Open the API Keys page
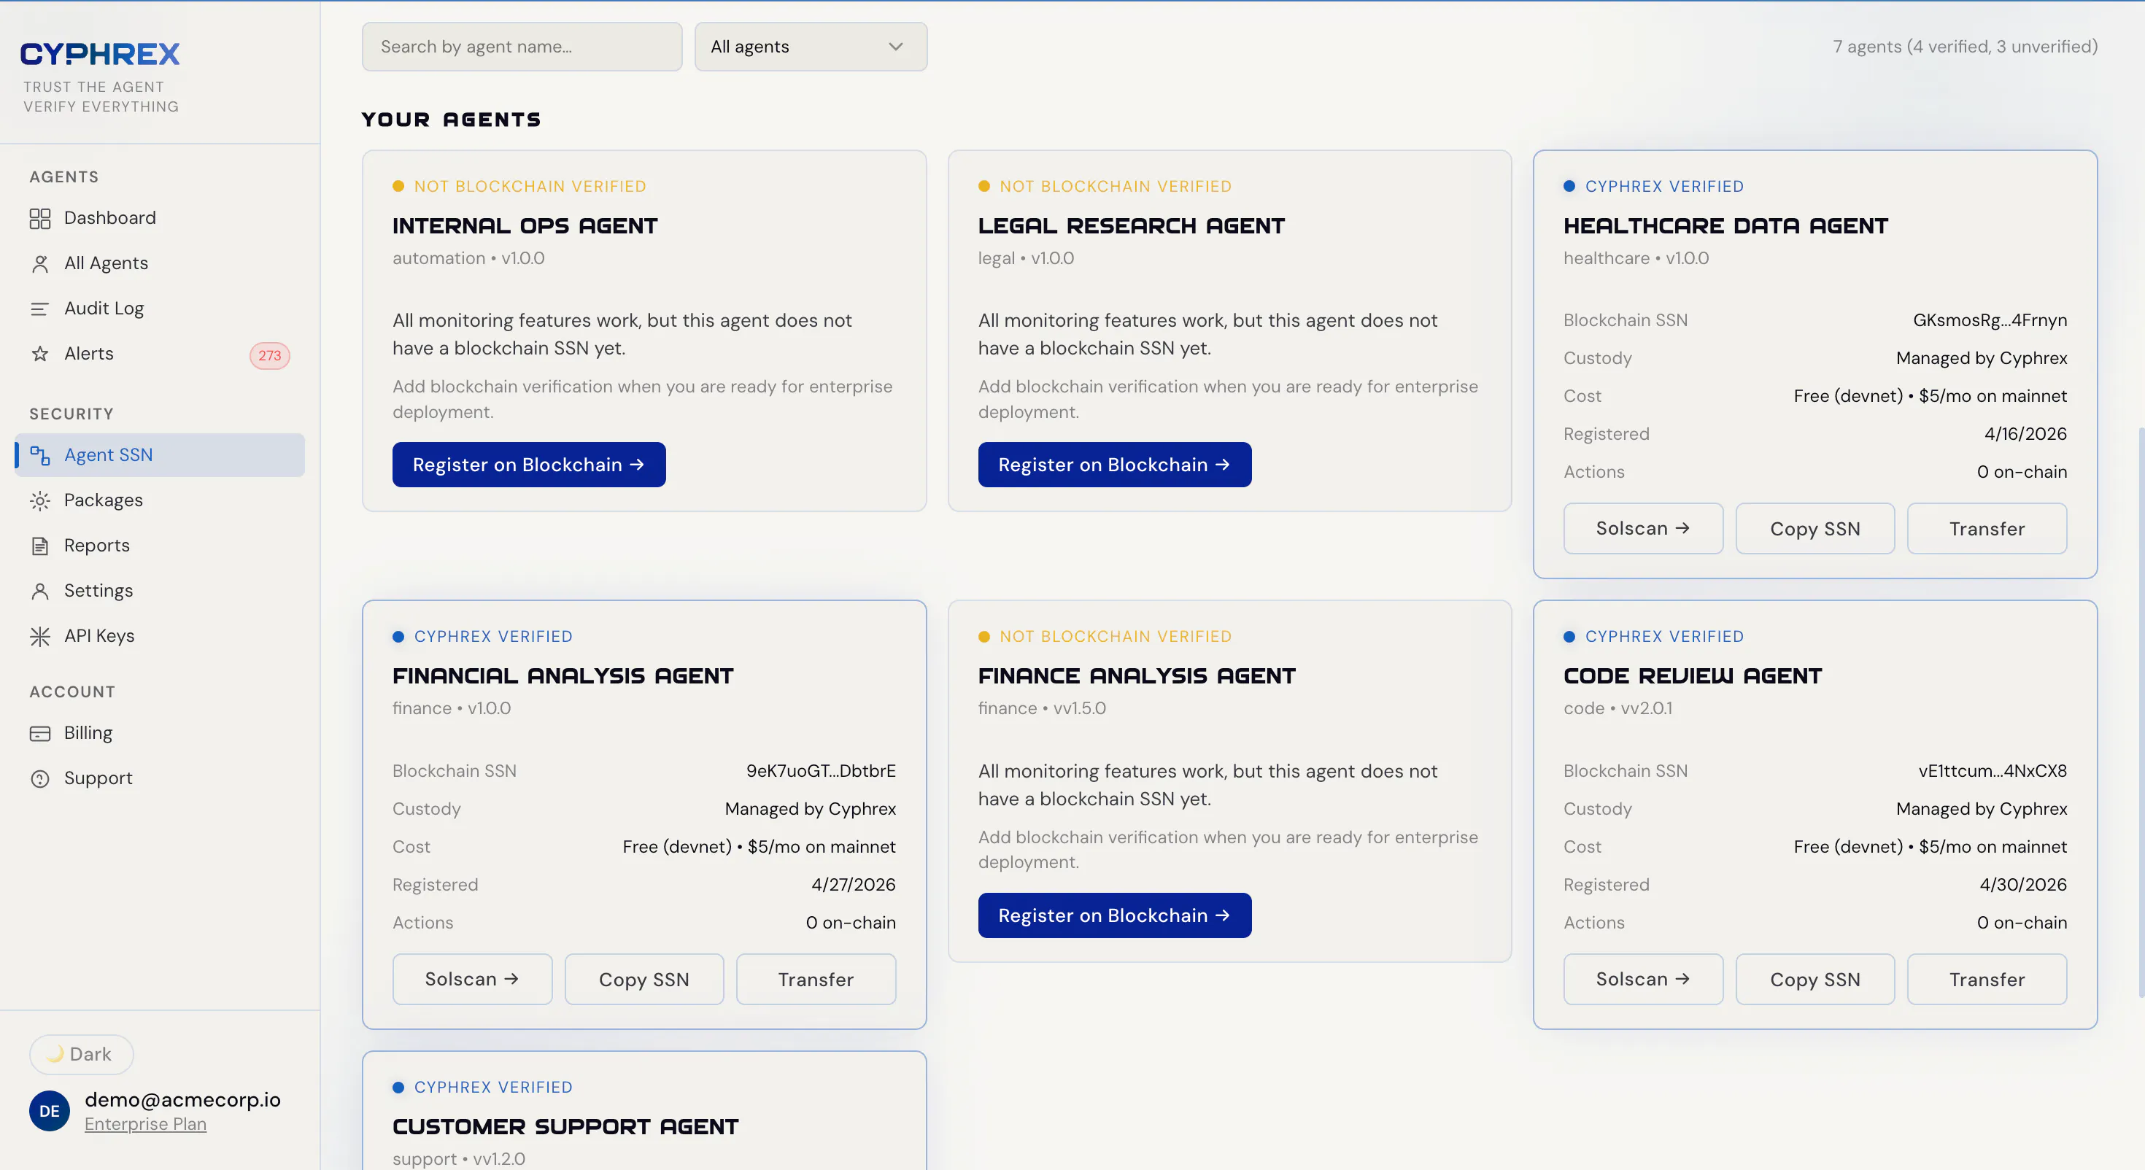 tap(159, 636)
